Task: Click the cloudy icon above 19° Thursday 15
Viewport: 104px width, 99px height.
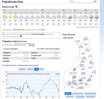Action: point(27,17)
